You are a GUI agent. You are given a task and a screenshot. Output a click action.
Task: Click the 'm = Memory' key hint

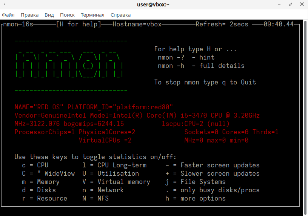41,182
